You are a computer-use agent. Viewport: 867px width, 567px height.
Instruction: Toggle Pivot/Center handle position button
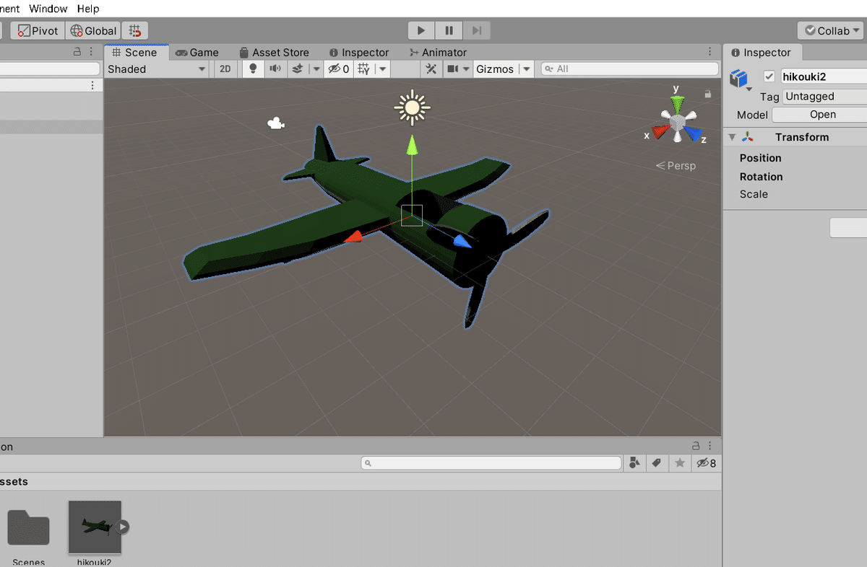[37, 30]
